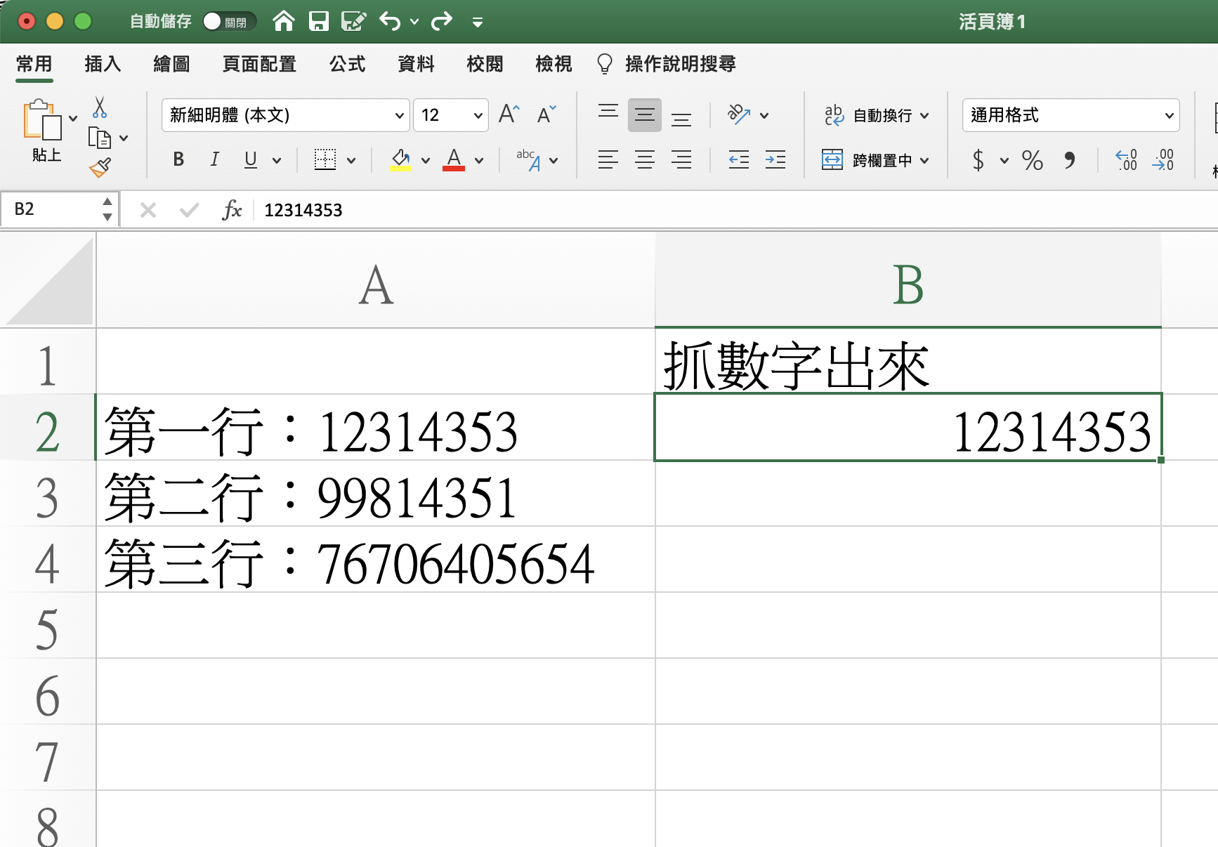The height and width of the screenshot is (847, 1218).
Task: Align text left
Action: pyautogui.click(x=608, y=160)
